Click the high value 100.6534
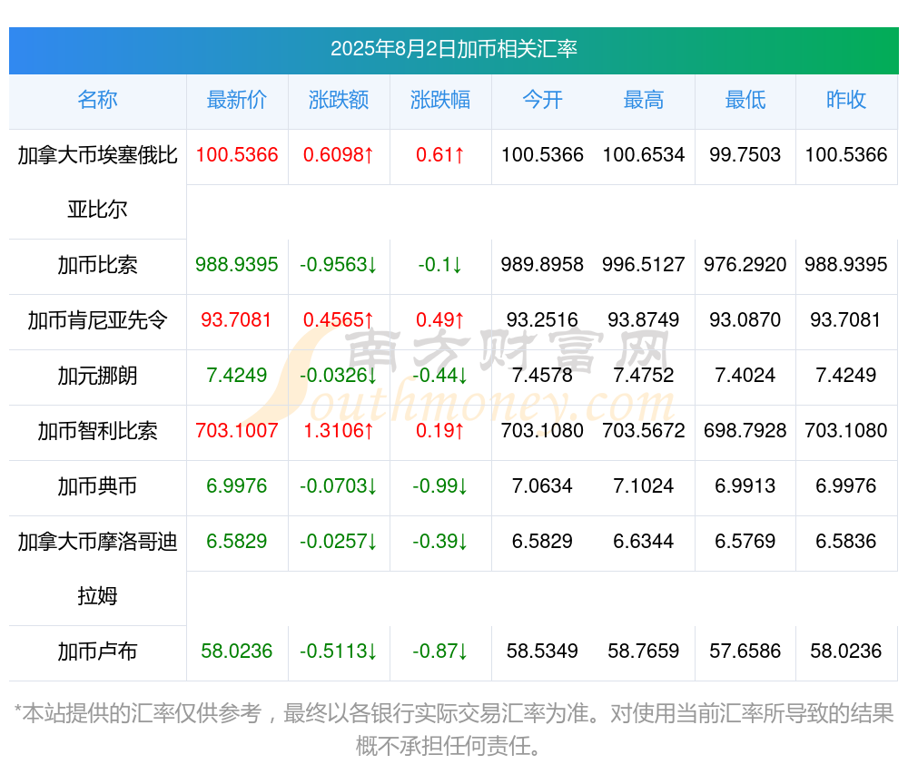Image resolution: width=908 pixels, height=774 pixels. coord(644,155)
